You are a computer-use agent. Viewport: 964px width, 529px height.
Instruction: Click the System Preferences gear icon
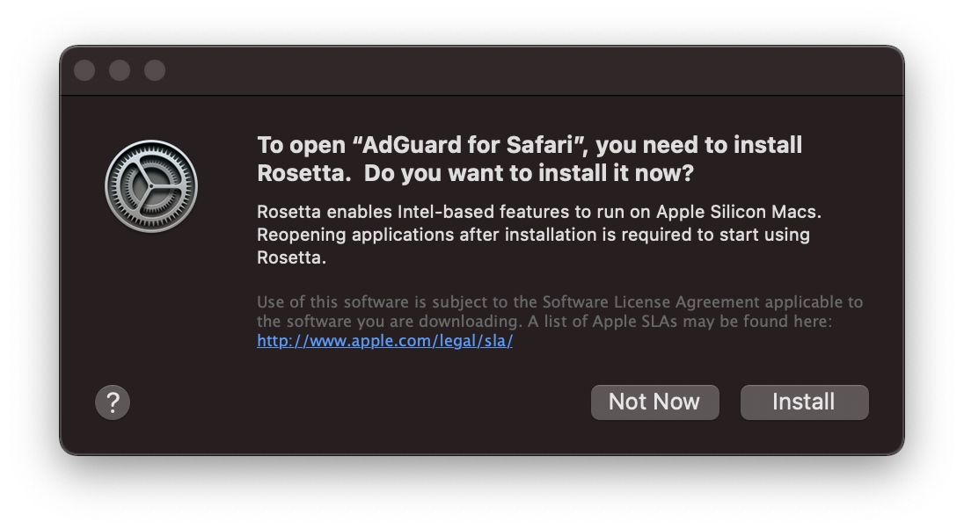[x=151, y=186]
